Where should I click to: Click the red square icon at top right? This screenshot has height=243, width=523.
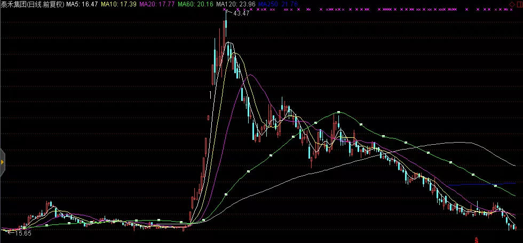point(518,4)
